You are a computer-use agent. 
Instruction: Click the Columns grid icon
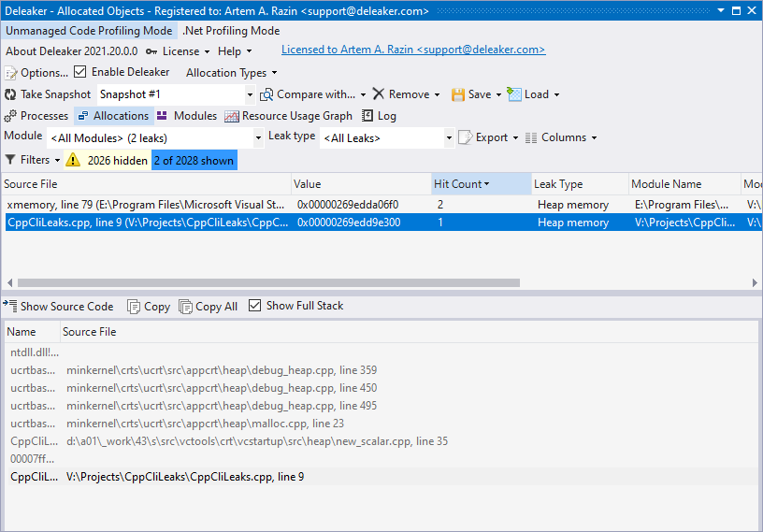click(531, 137)
